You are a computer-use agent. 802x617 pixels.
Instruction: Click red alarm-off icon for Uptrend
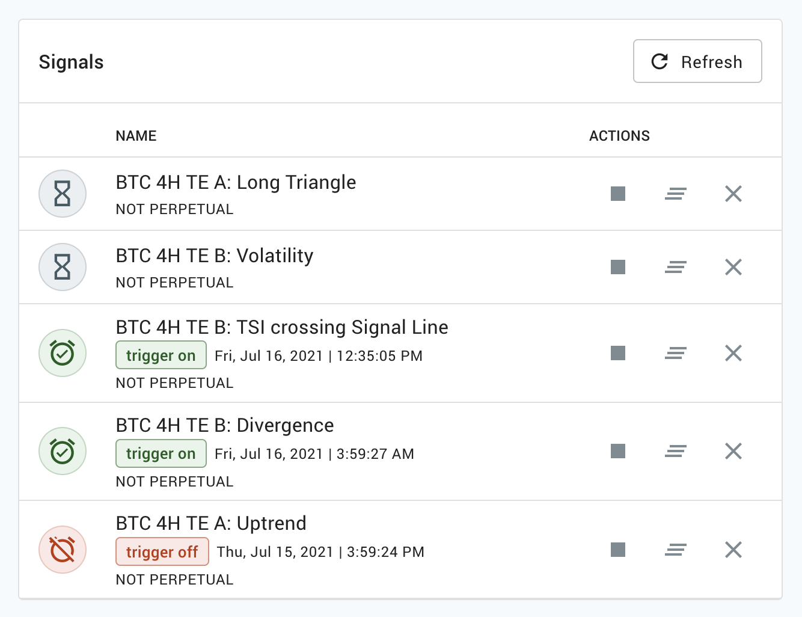pos(63,550)
